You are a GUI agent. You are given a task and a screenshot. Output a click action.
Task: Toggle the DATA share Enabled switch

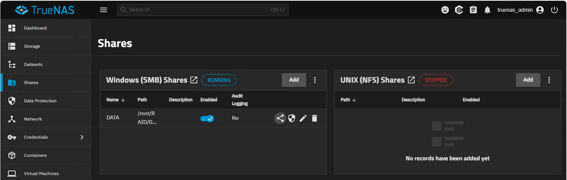207,118
